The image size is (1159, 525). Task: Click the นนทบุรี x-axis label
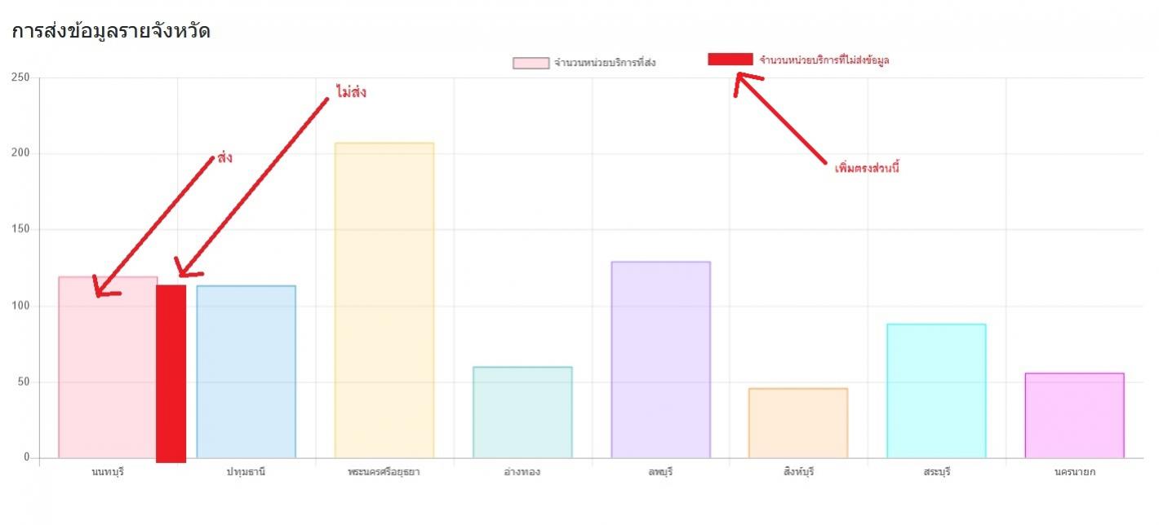pos(108,471)
